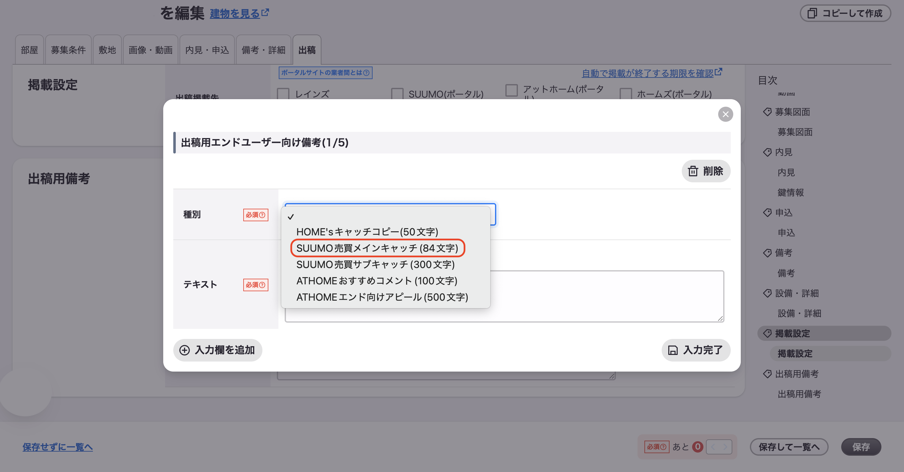Click tag icon beside 内見 heading

(x=767, y=152)
